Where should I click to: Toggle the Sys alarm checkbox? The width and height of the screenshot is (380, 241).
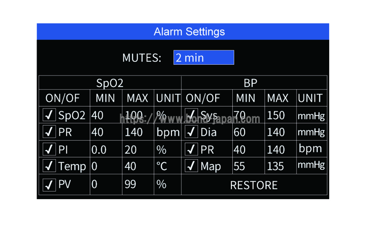click(191, 115)
